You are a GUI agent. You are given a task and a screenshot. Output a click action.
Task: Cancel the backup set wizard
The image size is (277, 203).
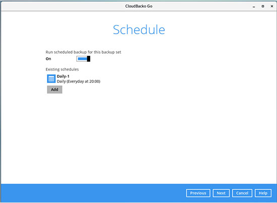pyautogui.click(x=242, y=193)
